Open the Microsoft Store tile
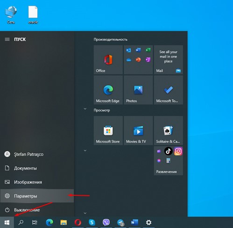This screenshot has width=233, height=228. pos(108,131)
